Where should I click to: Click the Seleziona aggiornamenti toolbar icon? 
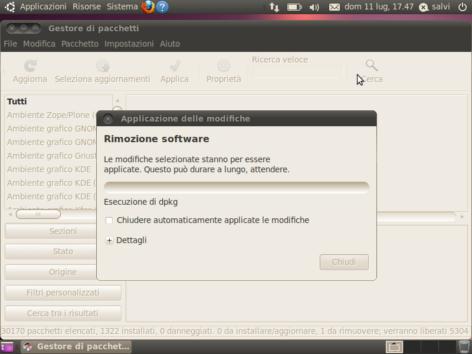click(x=103, y=65)
